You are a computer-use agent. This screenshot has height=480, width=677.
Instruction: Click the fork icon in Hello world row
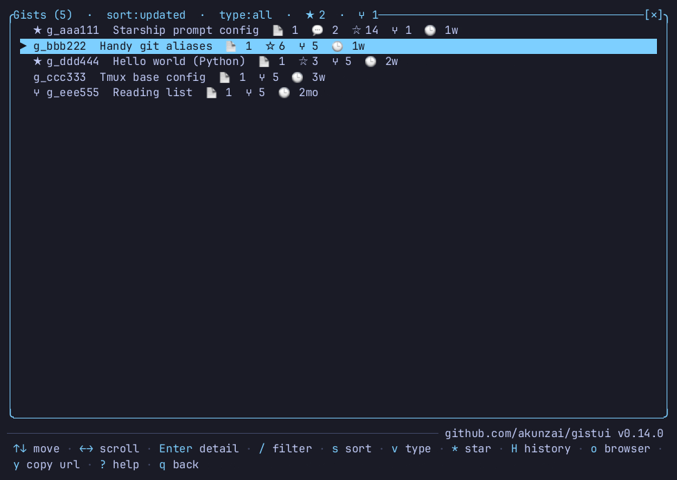335,62
